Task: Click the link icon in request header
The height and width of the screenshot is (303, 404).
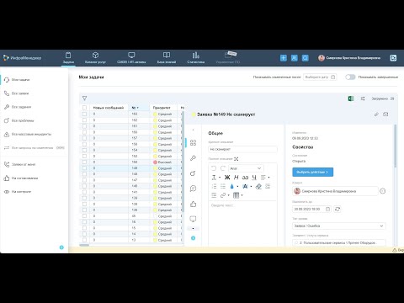Action: (x=376, y=114)
